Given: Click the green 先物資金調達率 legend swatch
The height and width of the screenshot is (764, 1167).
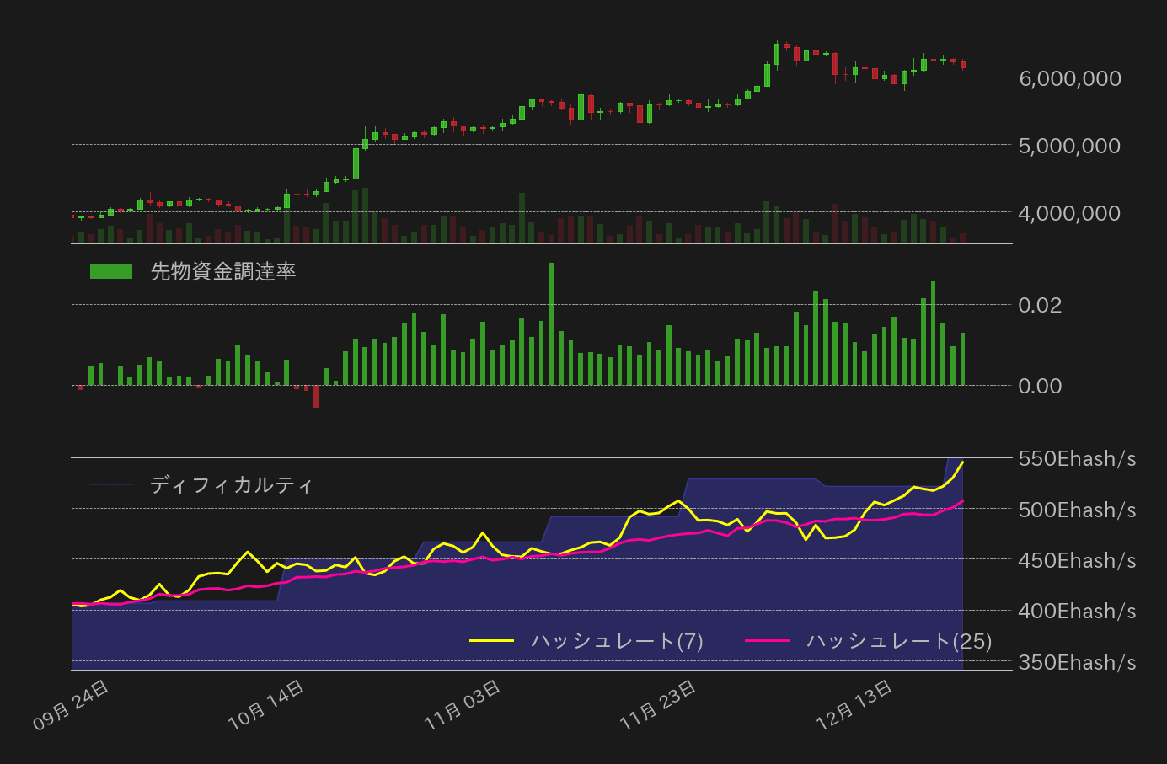Looking at the screenshot, I should pyautogui.click(x=111, y=271).
